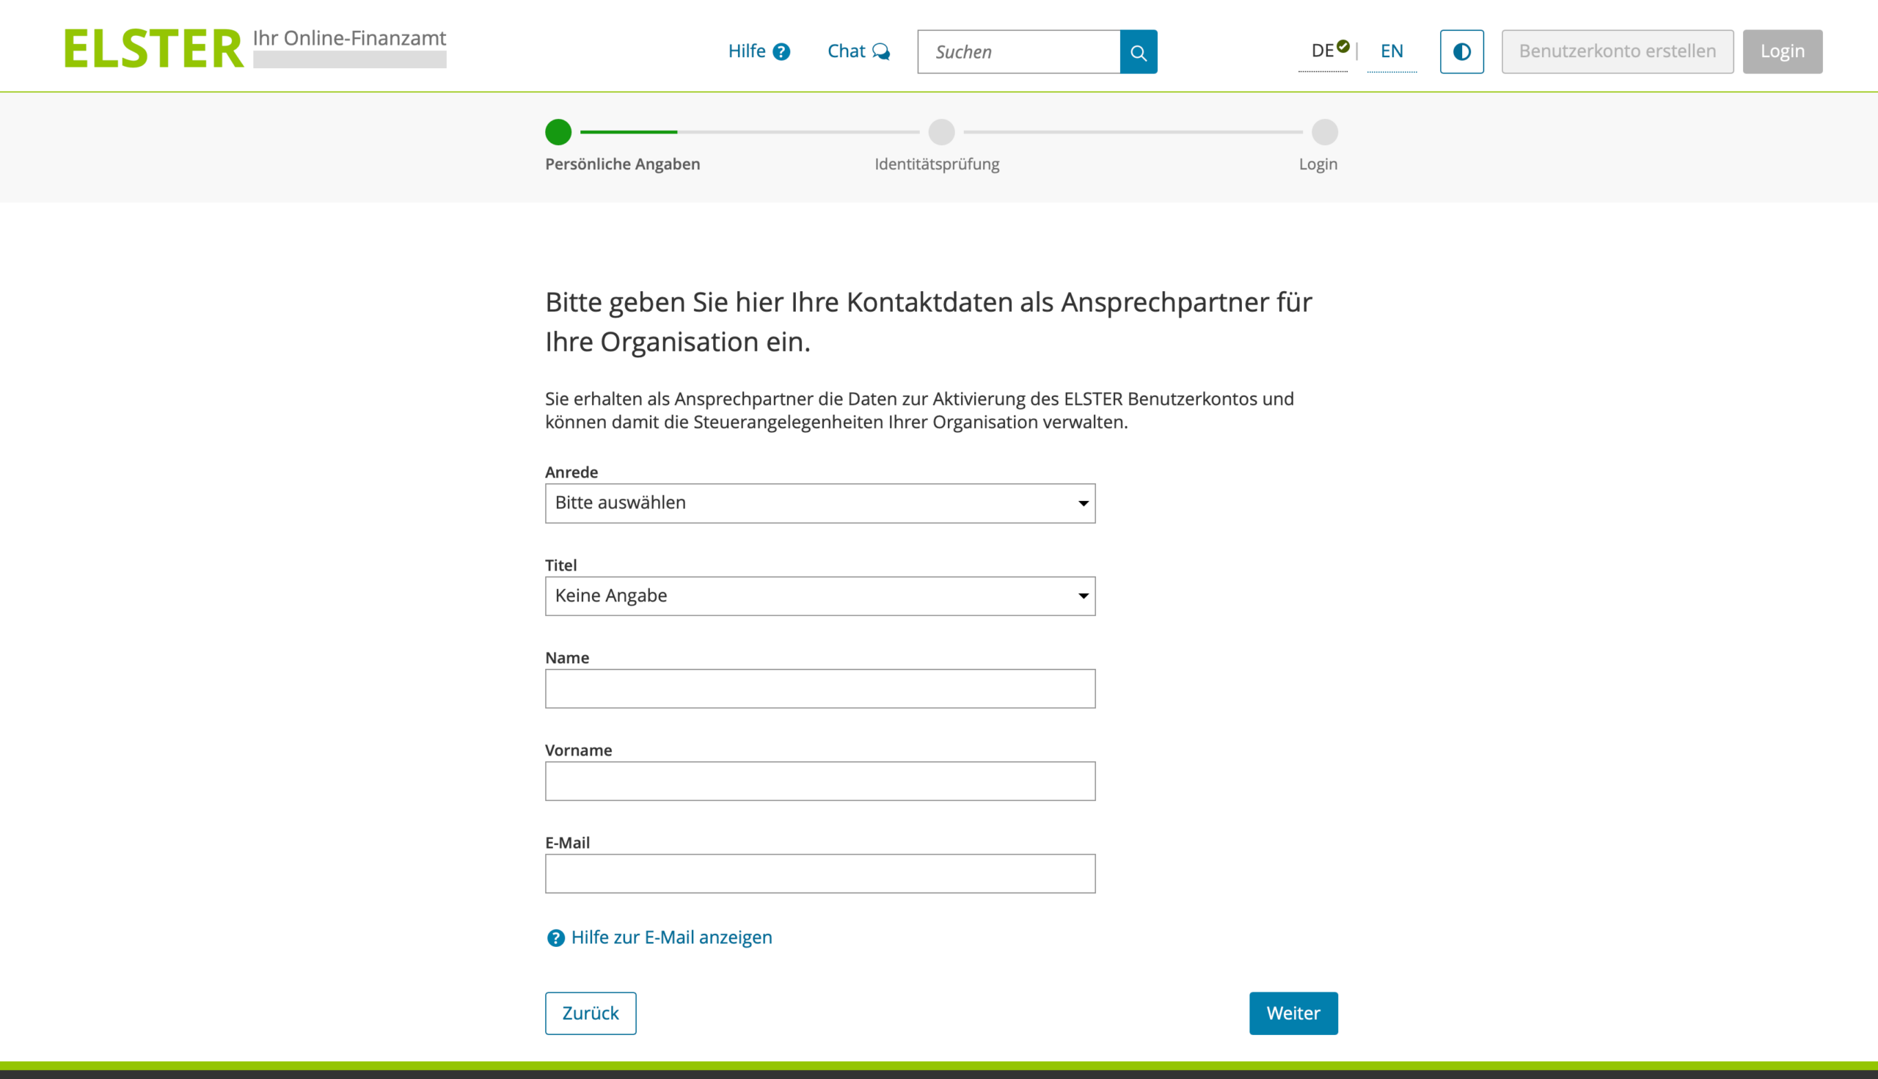Click the Zurück button
1878x1079 pixels.
pos(590,1013)
